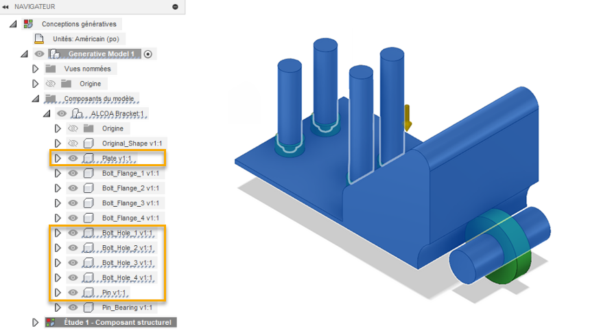The image size is (612, 331).
Task: Collapse the Conceptions génératives root node
Action: coord(13,24)
